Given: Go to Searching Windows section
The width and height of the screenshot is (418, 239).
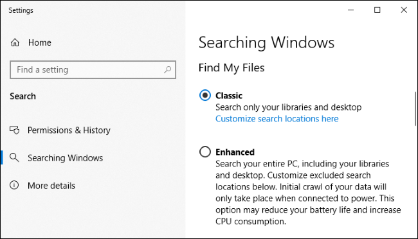Looking at the screenshot, I should tap(65, 158).
